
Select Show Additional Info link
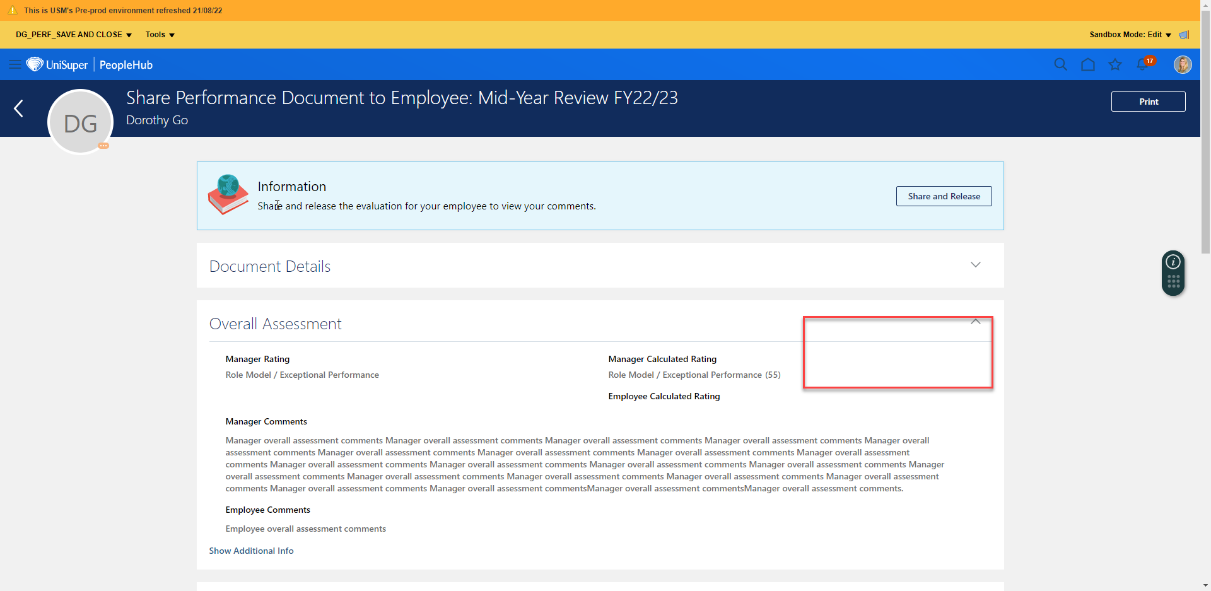(x=251, y=550)
